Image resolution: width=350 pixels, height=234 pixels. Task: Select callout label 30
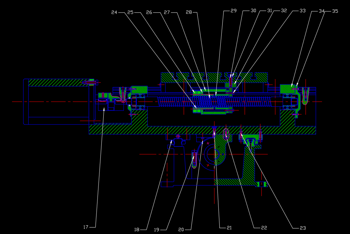(x=253, y=11)
